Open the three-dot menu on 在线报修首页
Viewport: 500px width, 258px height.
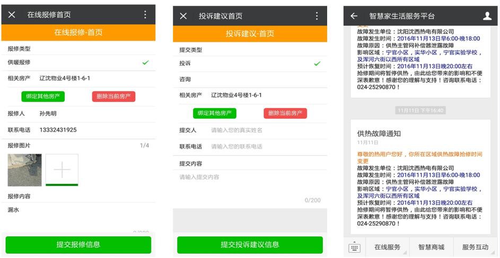[145, 15]
